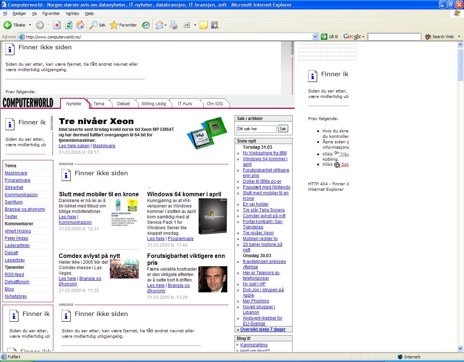Screen dimensions: 464x362
Task: Click the man's portrait photo
Action: point(213,279)
